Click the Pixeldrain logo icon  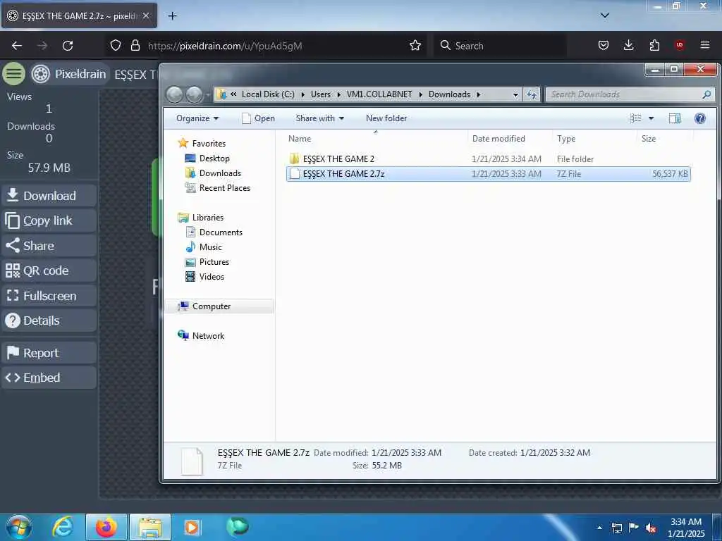(x=40, y=73)
